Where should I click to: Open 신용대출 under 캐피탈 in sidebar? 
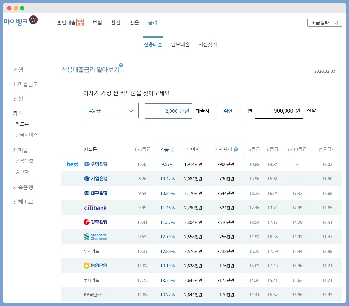[24, 161]
